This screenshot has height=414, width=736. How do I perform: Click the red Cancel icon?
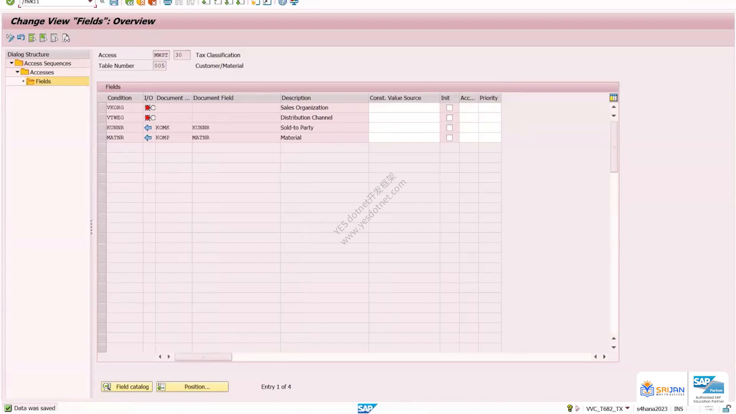tap(152, 2)
